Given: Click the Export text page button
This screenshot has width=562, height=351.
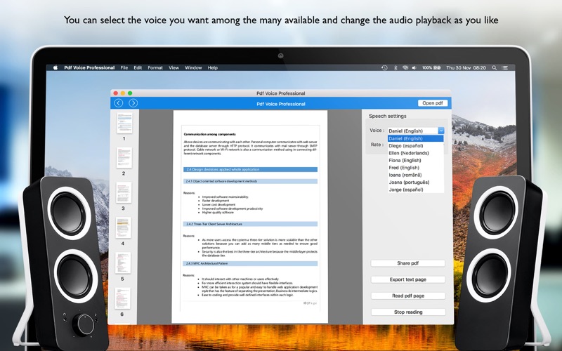Looking at the screenshot, I should [x=408, y=279].
